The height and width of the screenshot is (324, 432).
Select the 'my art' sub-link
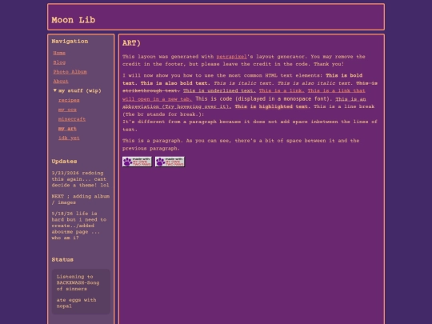click(x=67, y=129)
